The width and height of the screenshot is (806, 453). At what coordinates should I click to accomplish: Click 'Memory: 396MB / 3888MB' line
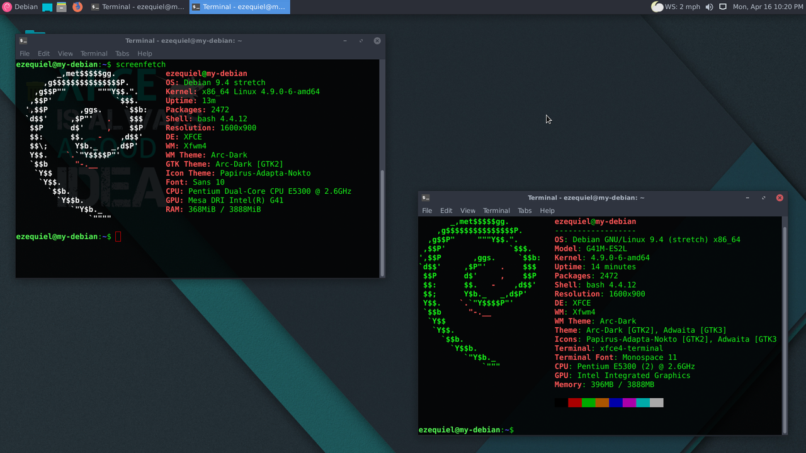[x=604, y=384]
